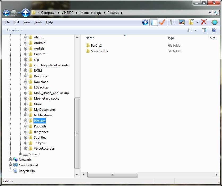The image size is (222, 186).
Task: Click the horizontal scrollbar thumb in file list
Action: click(113, 175)
